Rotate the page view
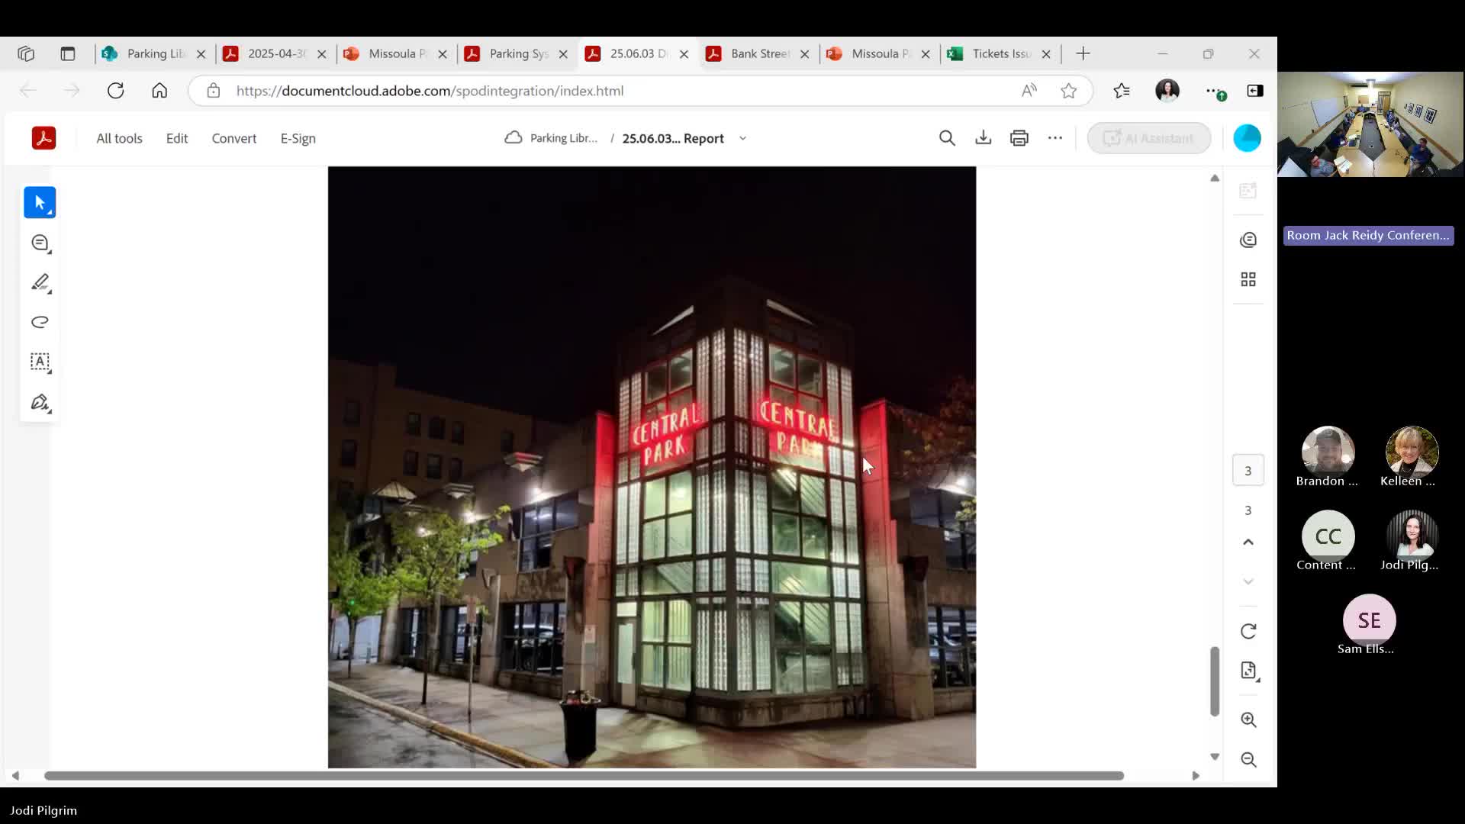Image resolution: width=1465 pixels, height=824 pixels. pos(1248,631)
